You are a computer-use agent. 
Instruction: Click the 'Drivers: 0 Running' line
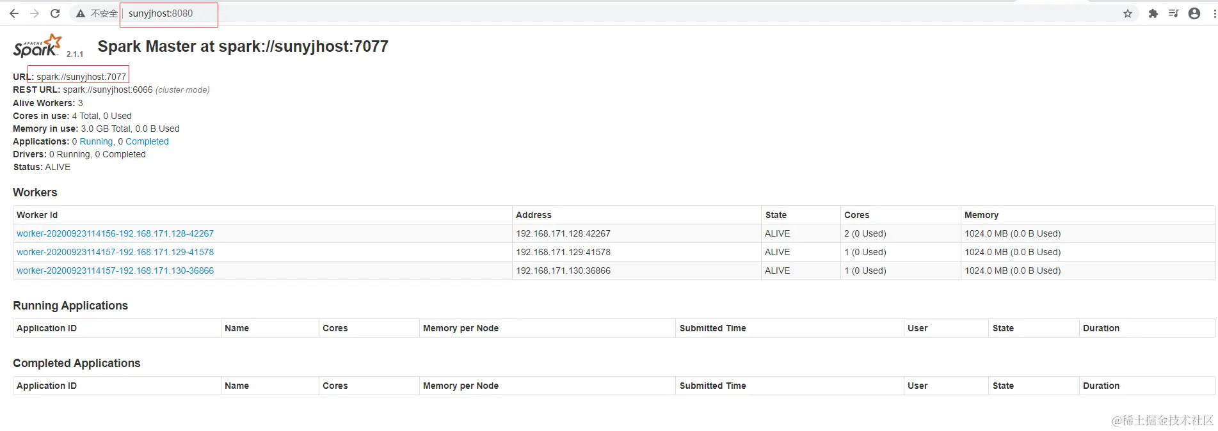point(79,154)
